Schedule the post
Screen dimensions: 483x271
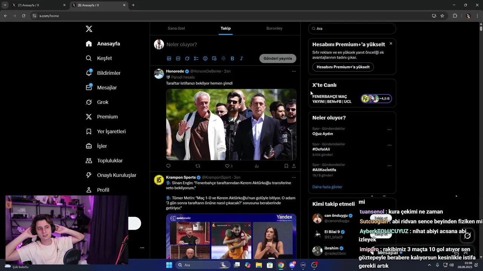(214, 58)
